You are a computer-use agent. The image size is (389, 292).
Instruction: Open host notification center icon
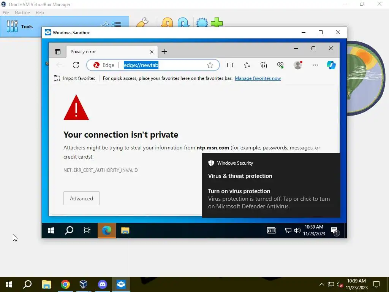[376, 284]
